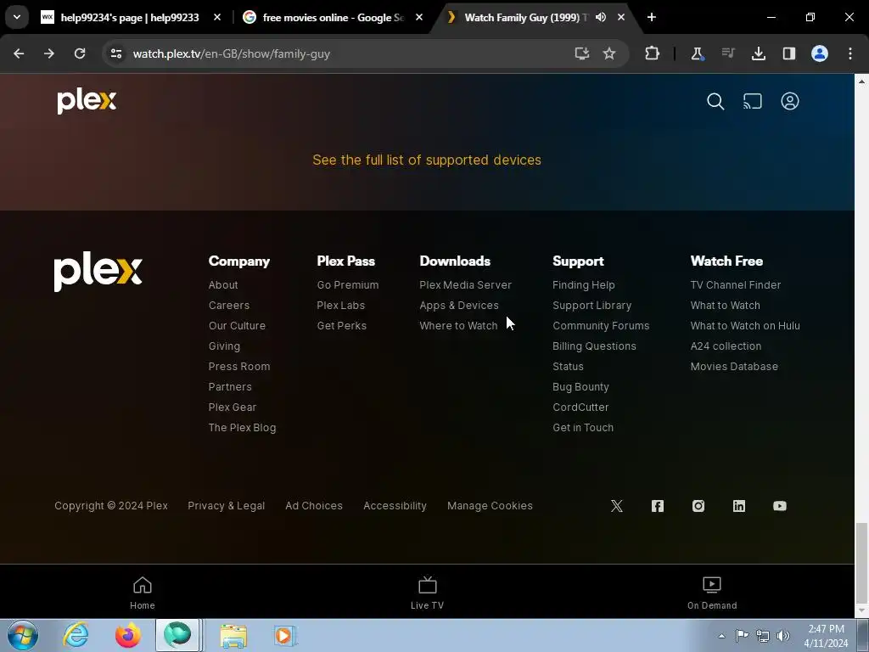The image size is (869, 652).
Task: Click the large Plex footer logo
Action: 98,271
